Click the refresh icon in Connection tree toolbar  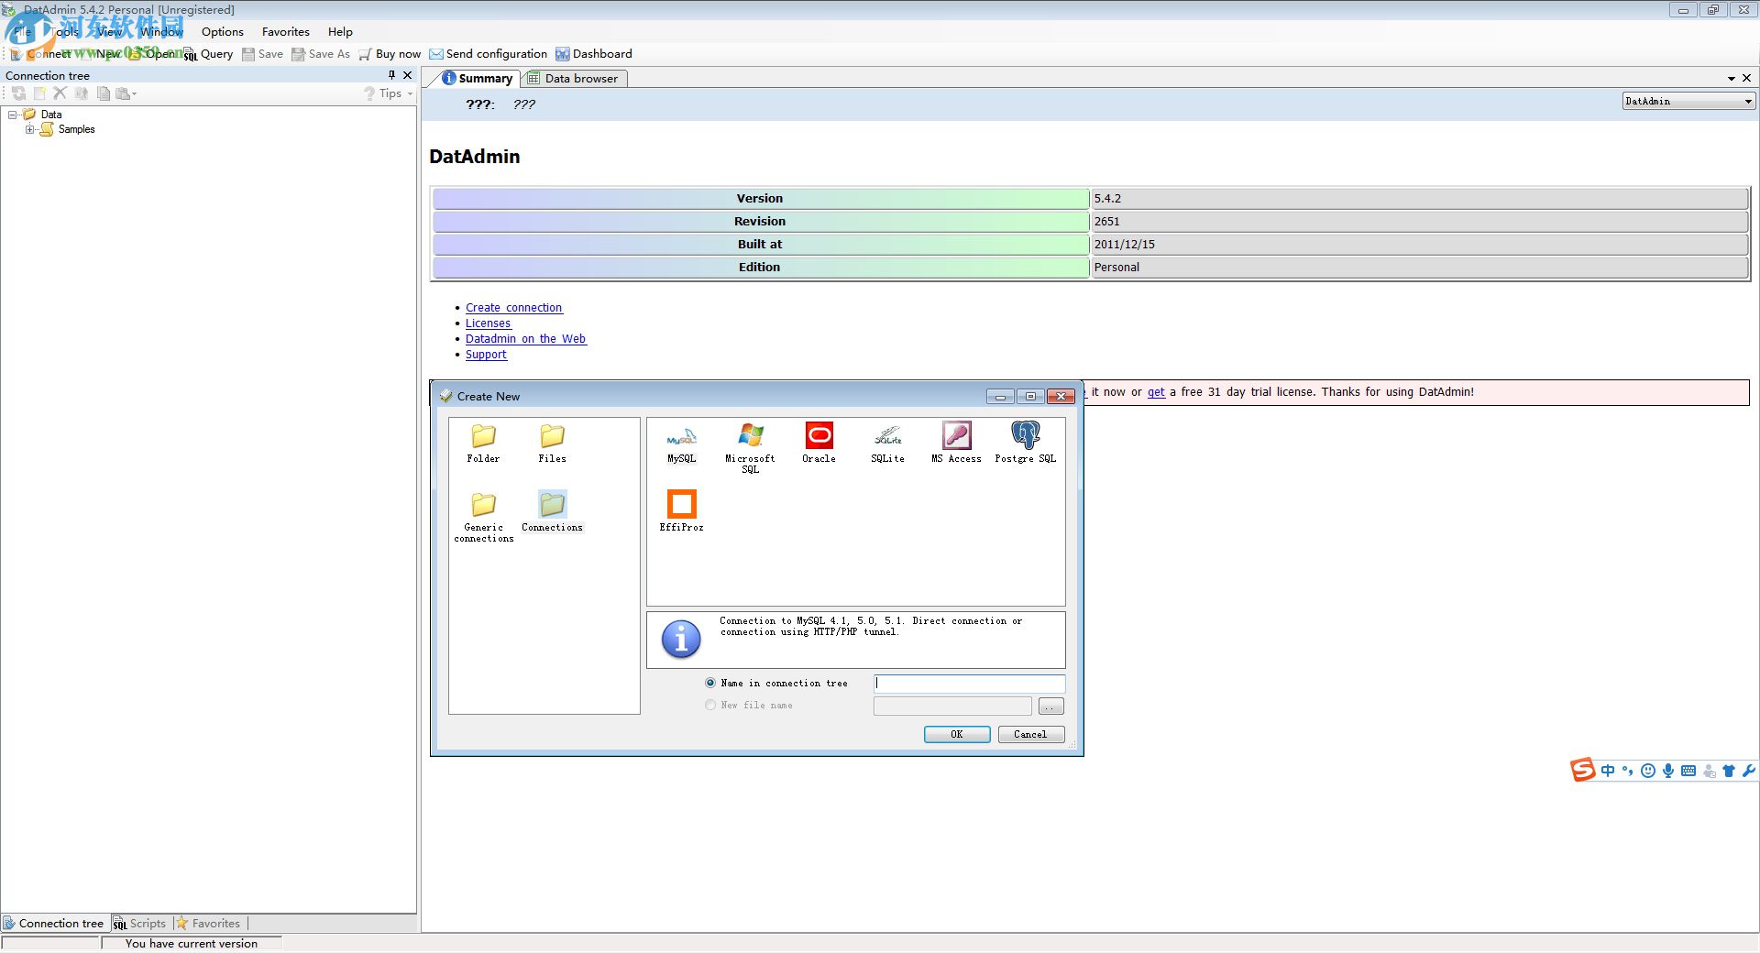click(x=18, y=93)
